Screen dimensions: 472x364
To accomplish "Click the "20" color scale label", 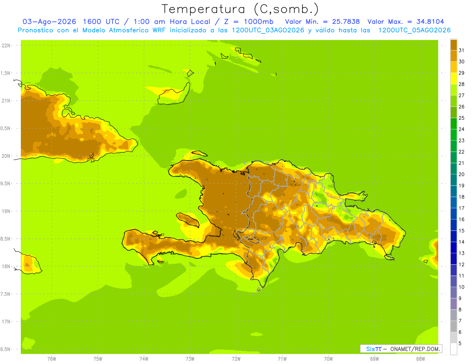I will click(x=461, y=174).
